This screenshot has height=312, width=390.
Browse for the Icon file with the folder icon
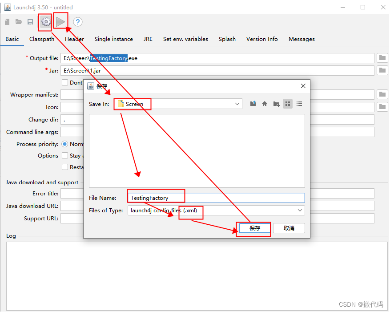(x=382, y=107)
